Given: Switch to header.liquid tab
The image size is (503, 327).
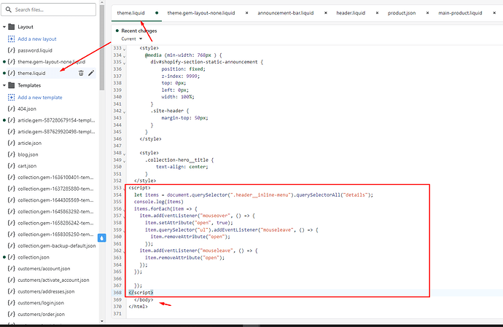Looking at the screenshot, I should click(351, 13).
